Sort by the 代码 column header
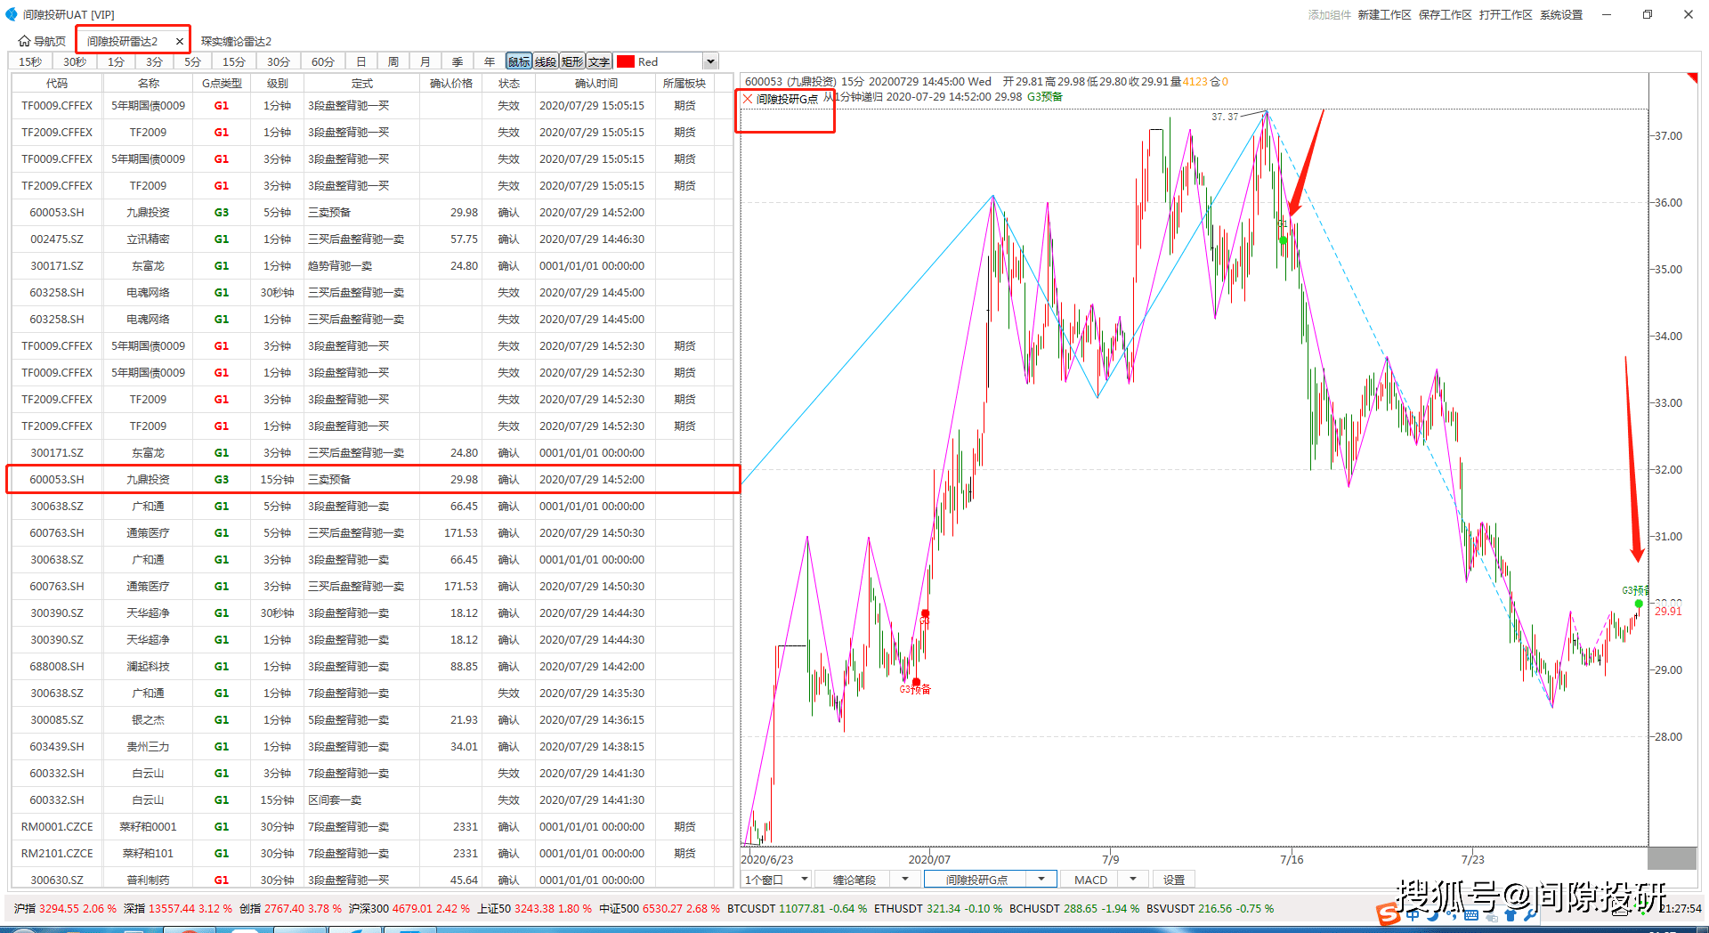The width and height of the screenshot is (1709, 933). click(x=57, y=83)
